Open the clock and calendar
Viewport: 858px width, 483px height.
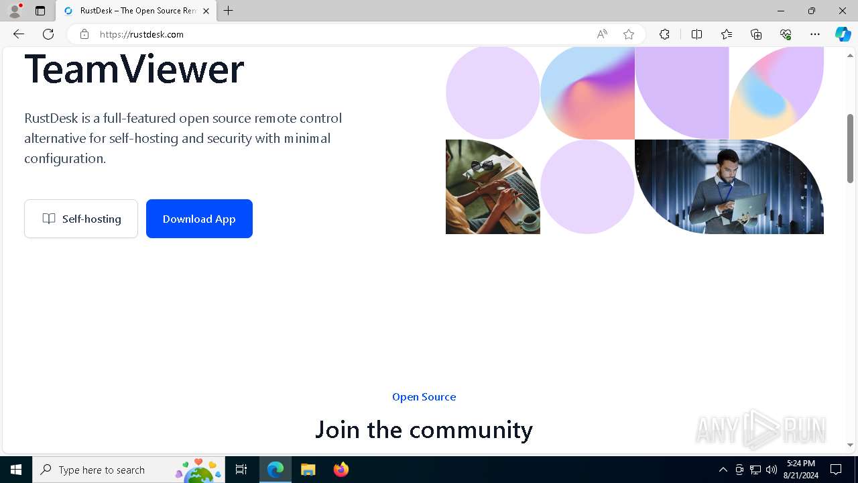tap(801, 470)
